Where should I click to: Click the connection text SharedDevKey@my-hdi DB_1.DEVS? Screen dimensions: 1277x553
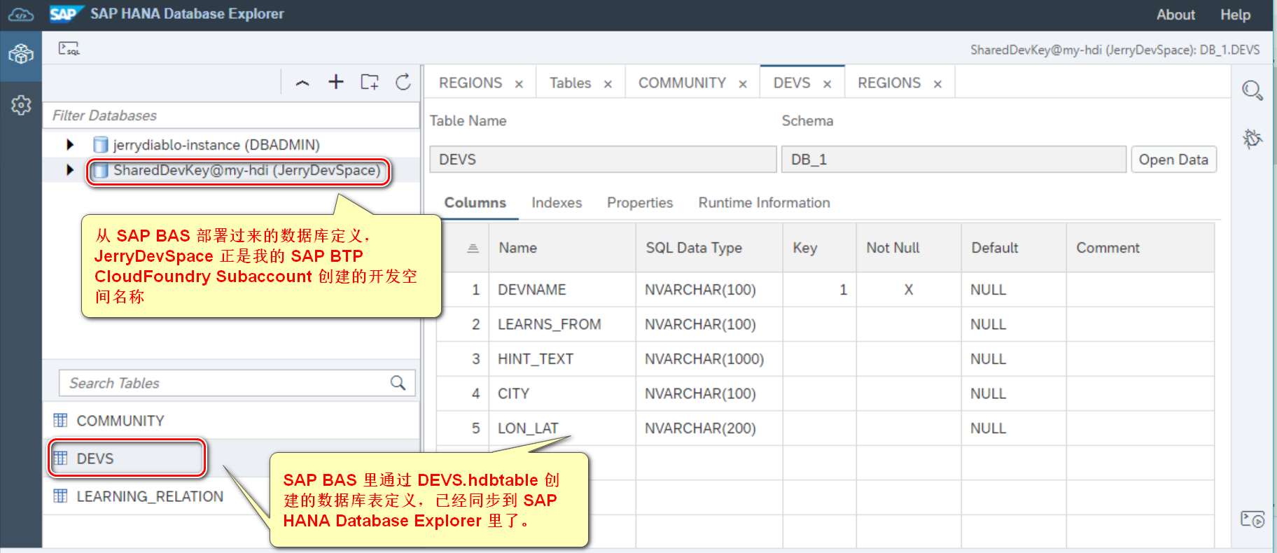pyautogui.click(x=1115, y=50)
